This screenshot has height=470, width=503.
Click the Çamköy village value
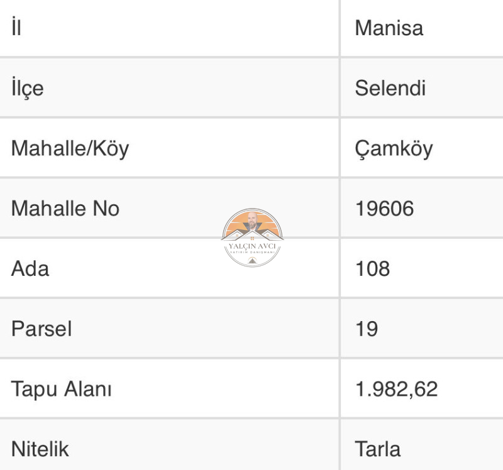(394, 149)
